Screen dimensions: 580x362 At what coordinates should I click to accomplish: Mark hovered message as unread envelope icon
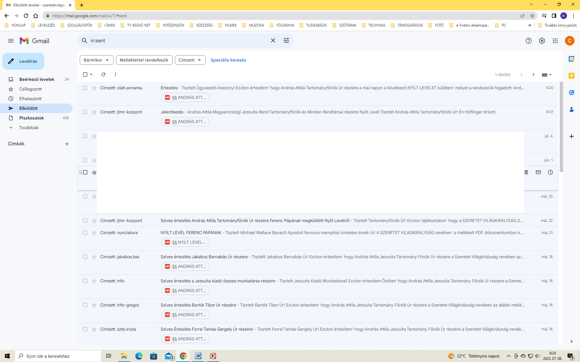pos(538,172)
